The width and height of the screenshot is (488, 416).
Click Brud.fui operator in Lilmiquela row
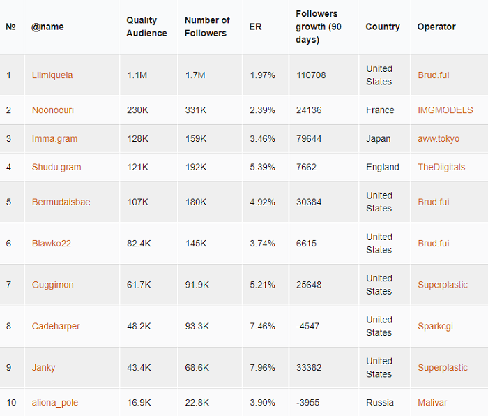coord(433,75)
